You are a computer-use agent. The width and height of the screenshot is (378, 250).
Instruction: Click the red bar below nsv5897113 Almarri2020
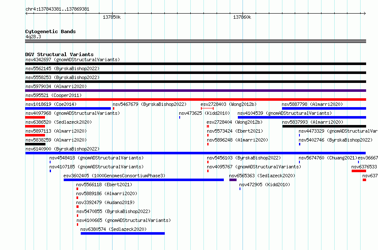coord(35,135)
